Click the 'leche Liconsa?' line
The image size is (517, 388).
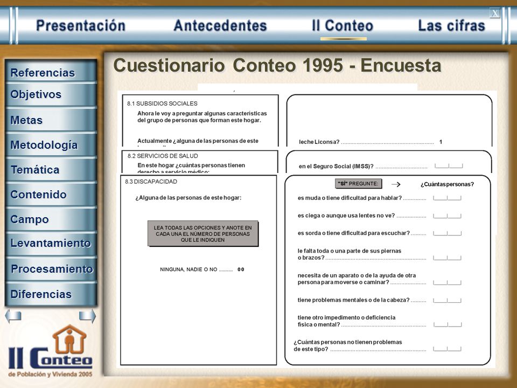pyautogui.click(x=371, y=142)
